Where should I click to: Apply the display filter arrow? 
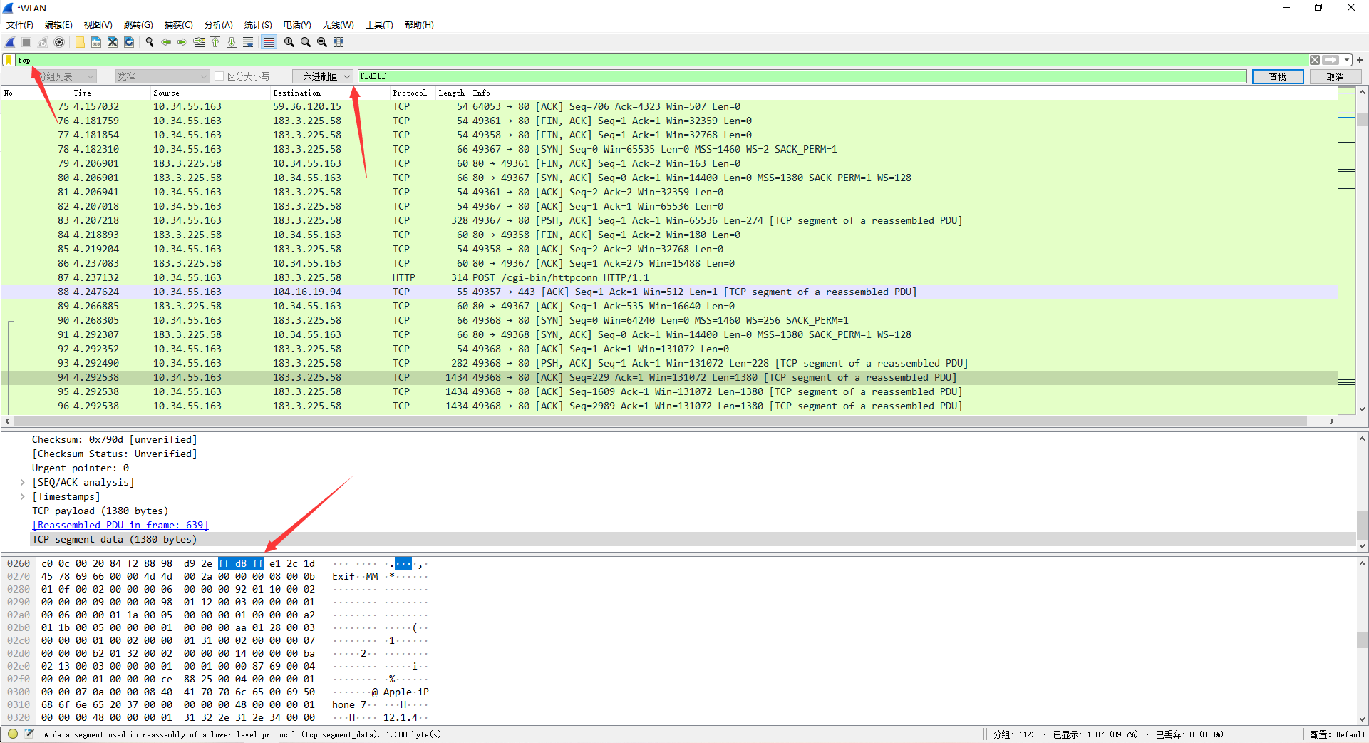point(1331,60)
